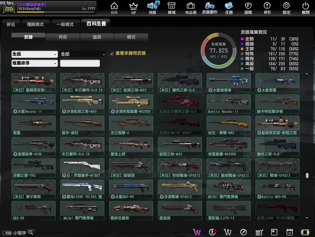The width and height of the screenshot is (315, 237).
Task: Click the white shopping cart icon in the bottom bar
Action: click(227, 232)
